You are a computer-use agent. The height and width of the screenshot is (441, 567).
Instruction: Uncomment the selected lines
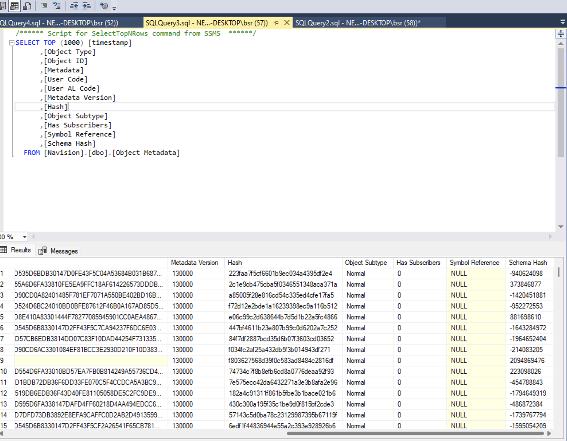57,6
